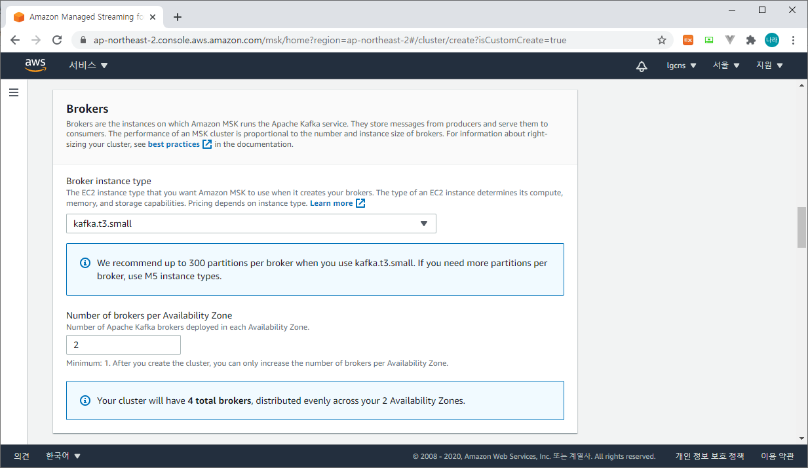Open the Chrome profile avatar

(x=772, y=40)
